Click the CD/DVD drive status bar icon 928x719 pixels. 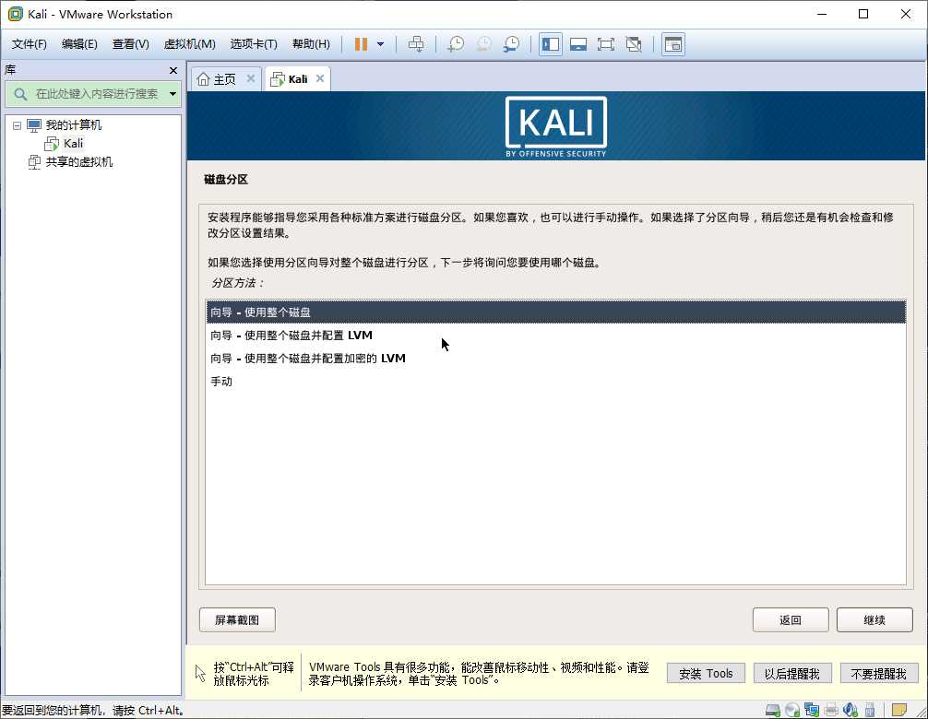792,710
